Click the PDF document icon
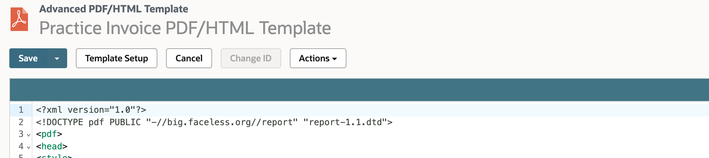The image size is (709, 158). 19,19
